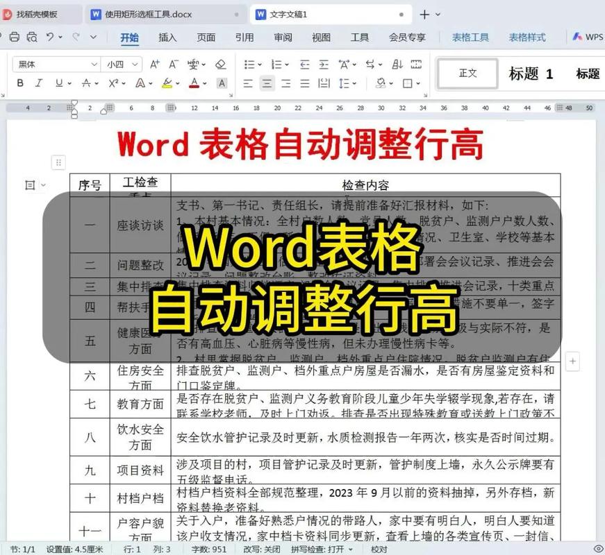Screen dimensions: 605x555
Task: Apply the 标题 1 style
Action: pos(531,74)
